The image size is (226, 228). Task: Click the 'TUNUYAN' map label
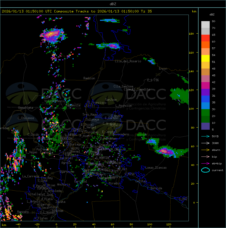click(x=58, y=211)
